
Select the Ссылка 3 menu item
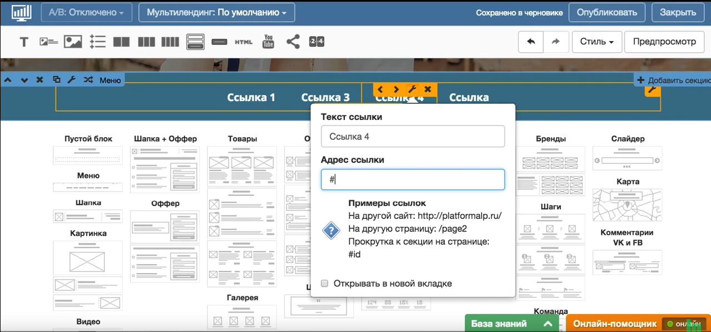(x=326, y=98)
